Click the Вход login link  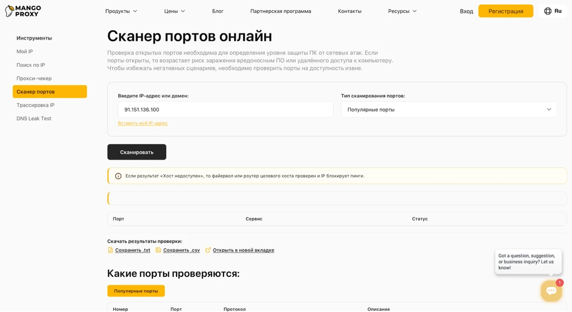466,11
